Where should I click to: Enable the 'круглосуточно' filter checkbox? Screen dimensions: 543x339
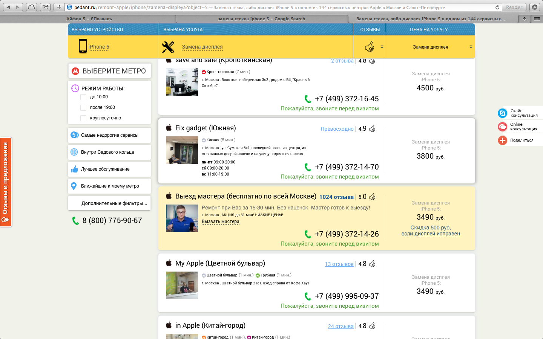(x=83, y=118)
